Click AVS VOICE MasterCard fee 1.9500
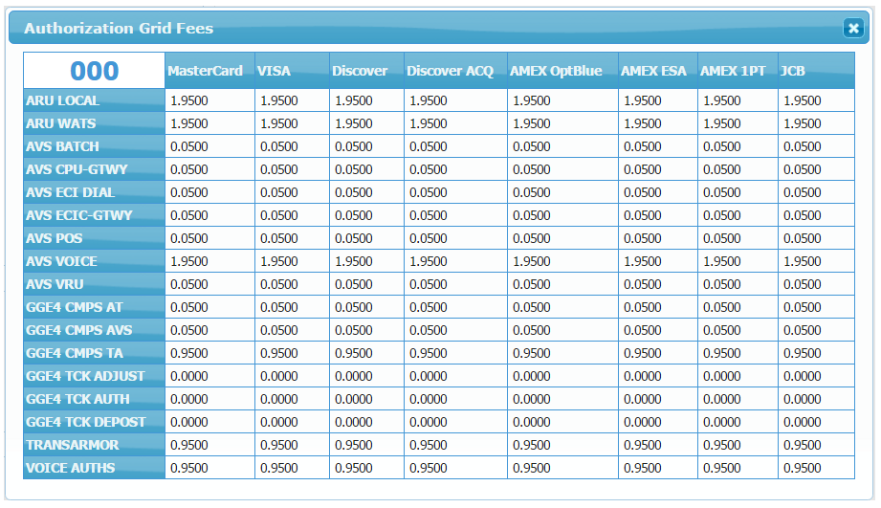This screenshot has width=881, height=508. (x=209, y=262)
